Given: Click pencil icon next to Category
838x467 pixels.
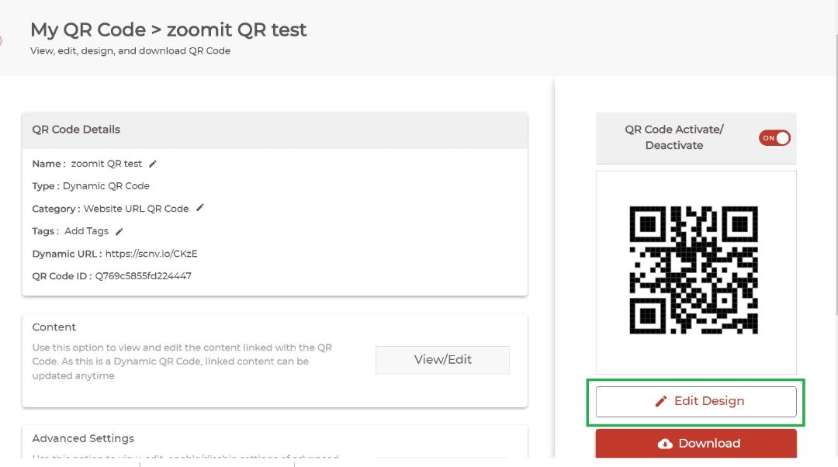Looking at the screenshot, I should click(200, 208).
